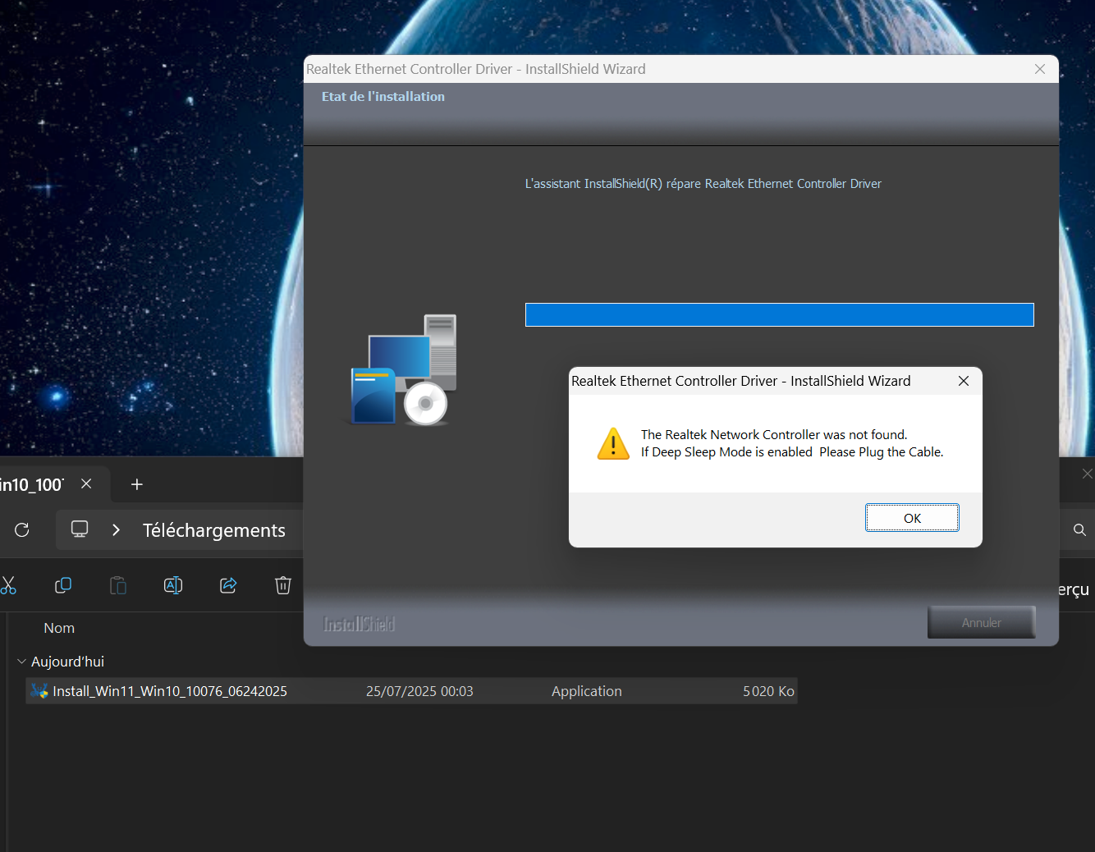1095x852 pixels.
Task: Close the Realtek warning message box
Action: (x=964, y=381)
